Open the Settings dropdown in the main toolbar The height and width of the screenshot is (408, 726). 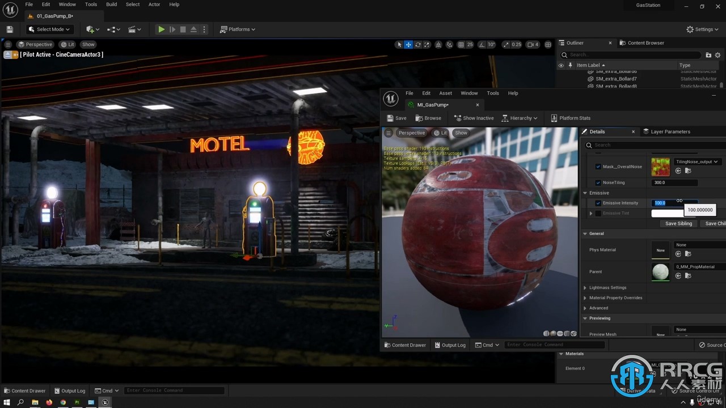(x=703, y=29)
